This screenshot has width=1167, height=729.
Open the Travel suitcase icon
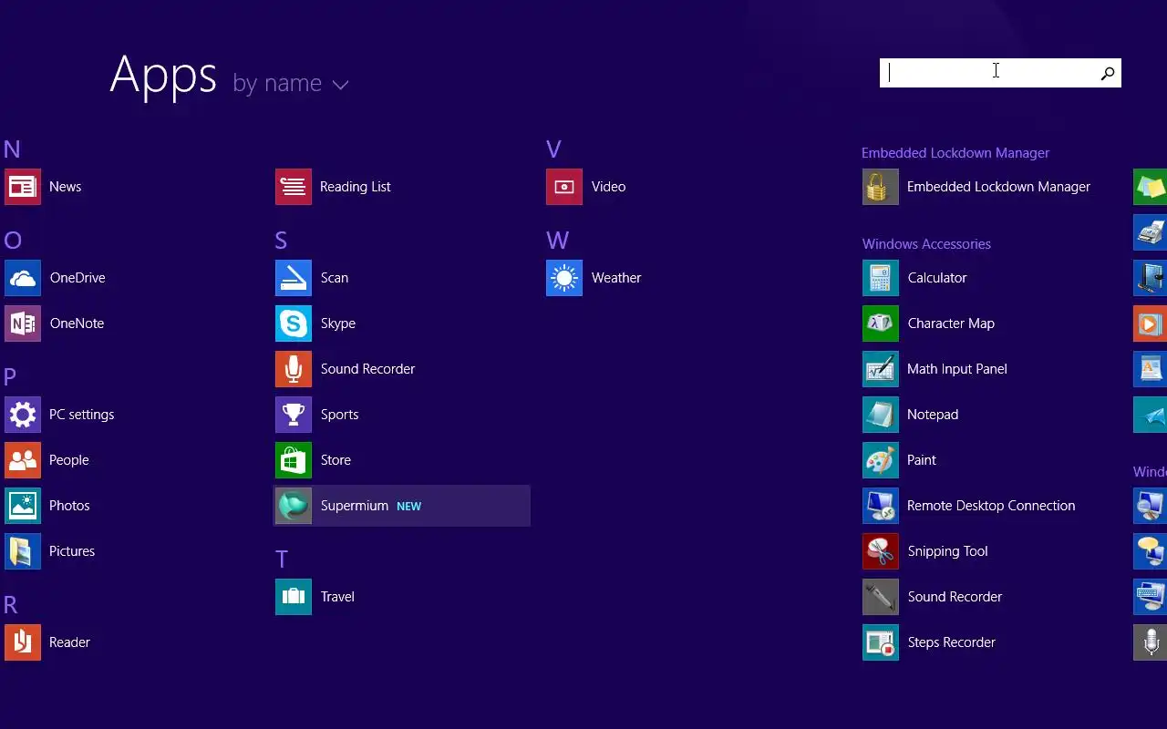pos(294,597)
